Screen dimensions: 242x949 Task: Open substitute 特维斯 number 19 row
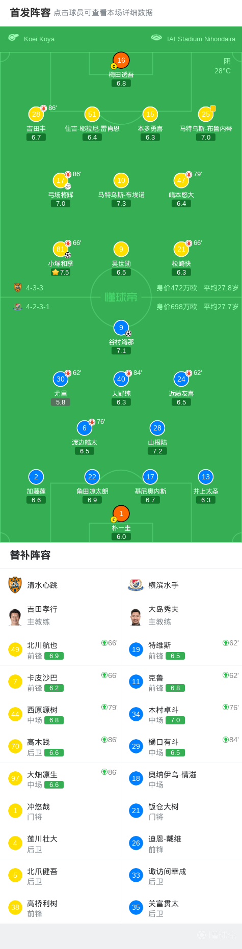pyautogui.click(x=181, y=649)
